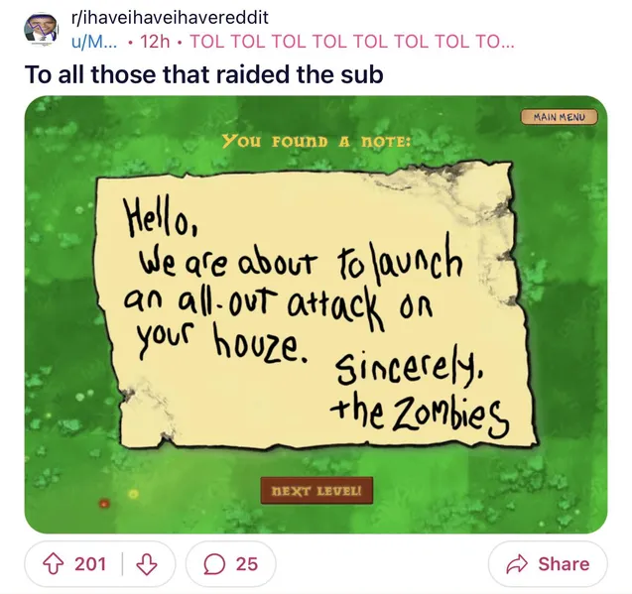Click the share arrow icon
The image size is (632, 594).
(517, 564)
